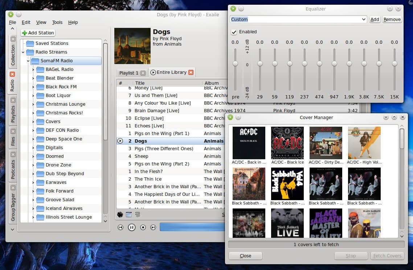
Task: Click the Add button in the Equalizer
Action: click(375, 20)
